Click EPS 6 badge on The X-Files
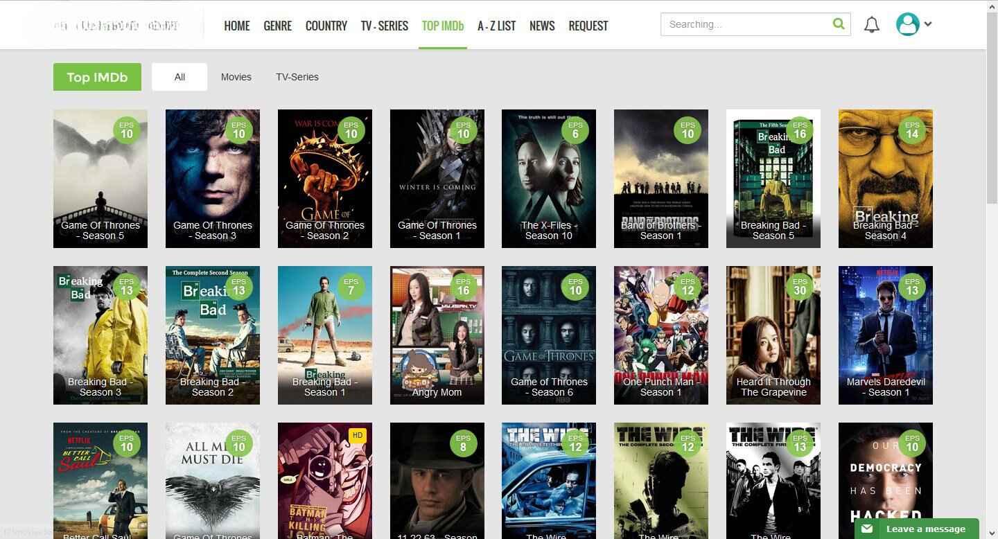Image resolution: width=998 pixels, height=539 pixels. [x=575, y=130]
